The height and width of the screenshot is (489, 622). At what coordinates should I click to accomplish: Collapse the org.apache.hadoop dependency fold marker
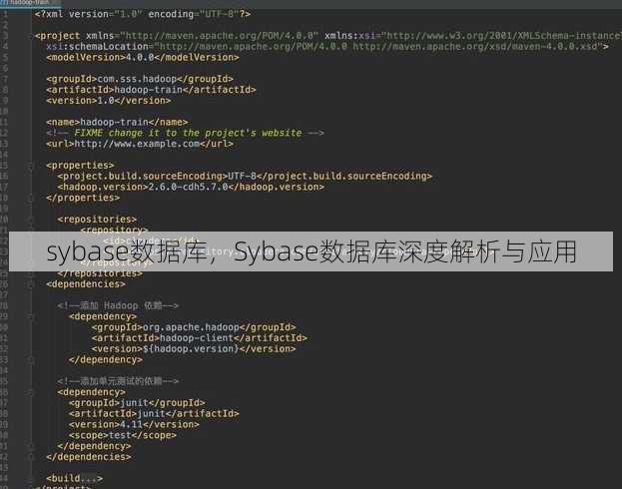(31, 316)
